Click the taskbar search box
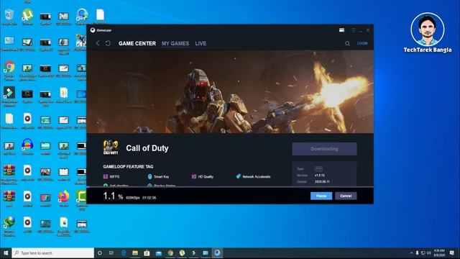 (x=52, y=253)
